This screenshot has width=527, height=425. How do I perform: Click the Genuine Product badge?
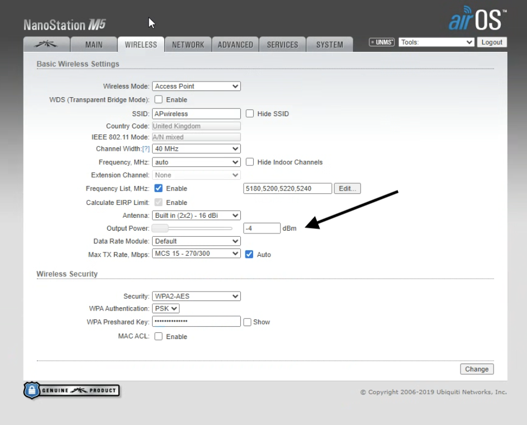click(72, 390)
